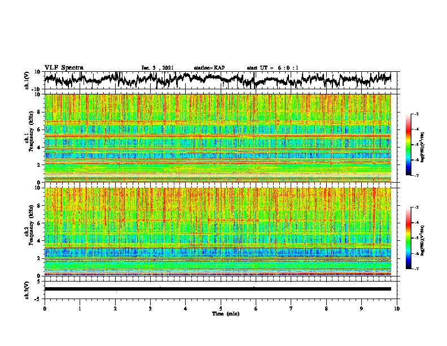Click the ch.1 spectrogram color scale bar
The width and height of the screenshot is (447, 346).
tap(409, 145)
